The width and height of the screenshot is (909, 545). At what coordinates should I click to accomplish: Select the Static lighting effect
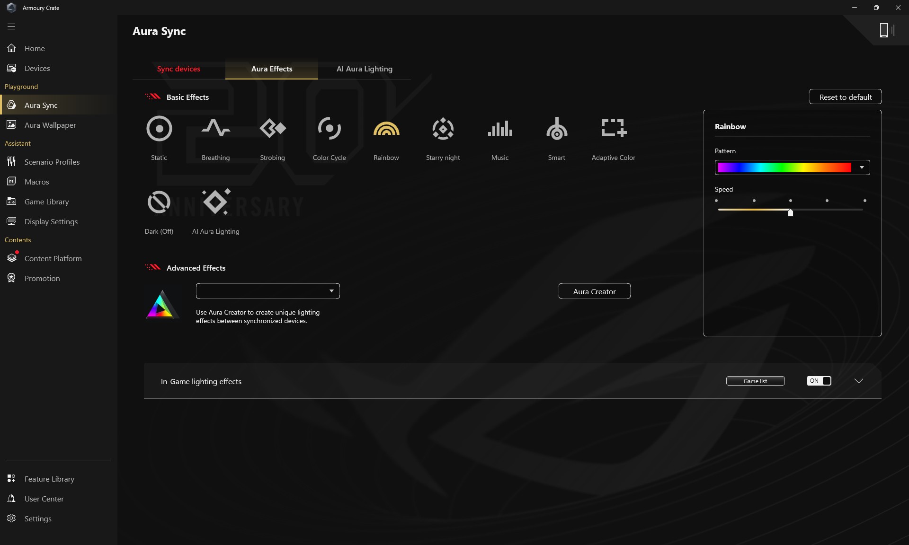click(159, 128)
